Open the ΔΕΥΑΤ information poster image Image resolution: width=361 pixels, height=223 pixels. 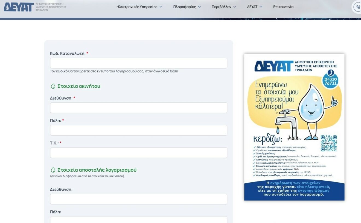click(x=294, y=127)
